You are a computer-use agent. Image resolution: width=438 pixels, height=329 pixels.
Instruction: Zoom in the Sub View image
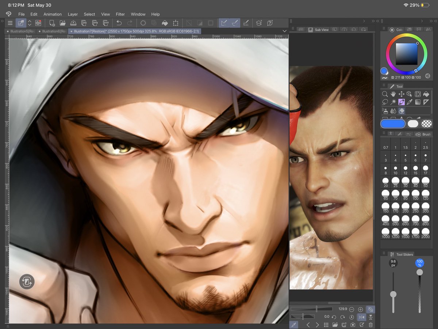click(361, 309)
